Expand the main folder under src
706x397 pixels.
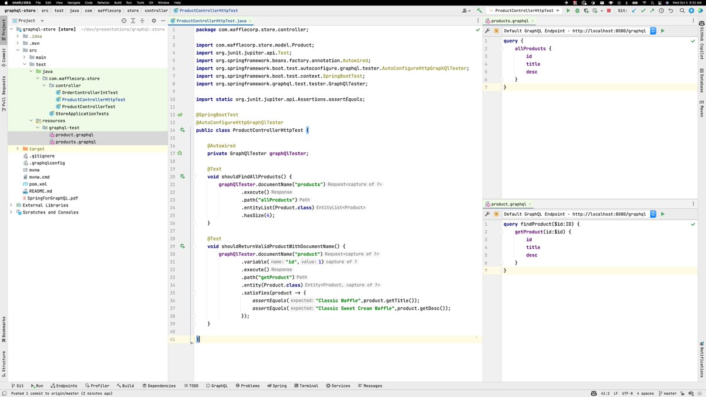click(24, 57)
